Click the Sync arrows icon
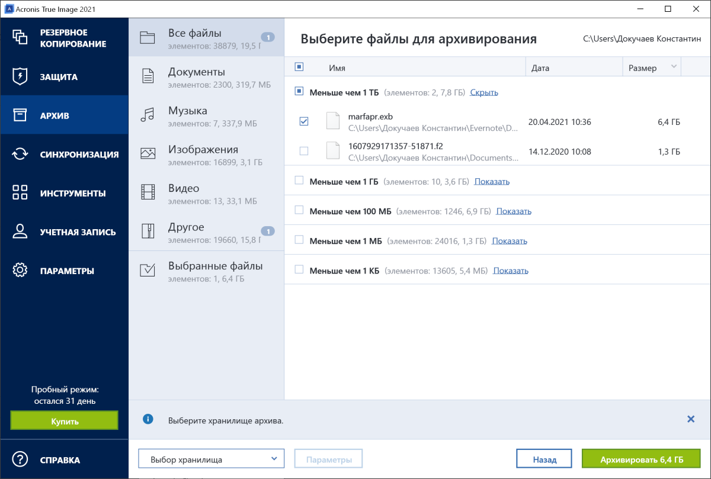Viewport: 711px width, 479px height. [x=20, y=154]
